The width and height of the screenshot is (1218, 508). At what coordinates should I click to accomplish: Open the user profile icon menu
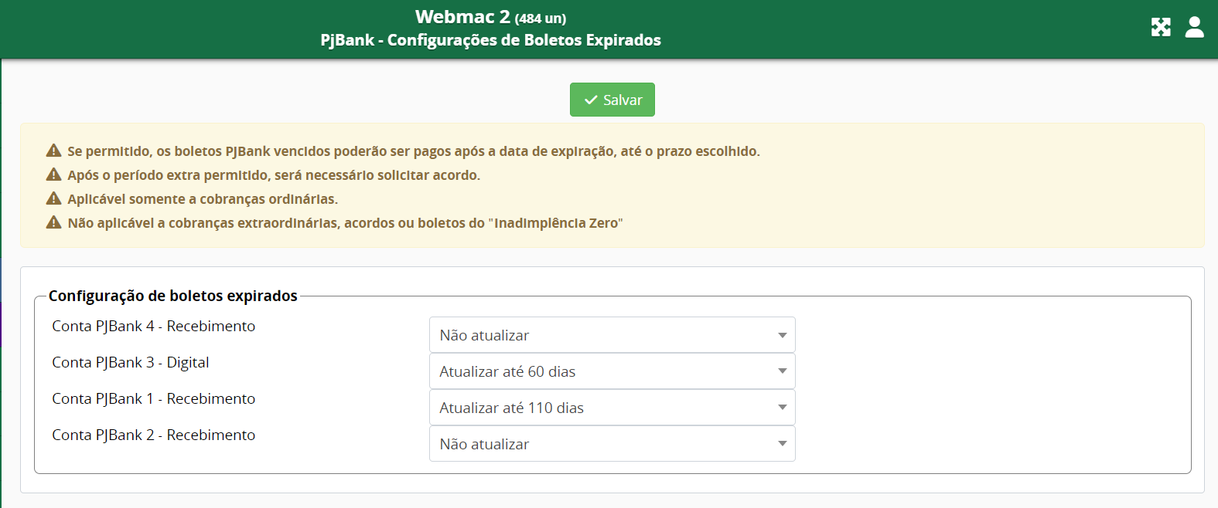(x=1194, y=27)
